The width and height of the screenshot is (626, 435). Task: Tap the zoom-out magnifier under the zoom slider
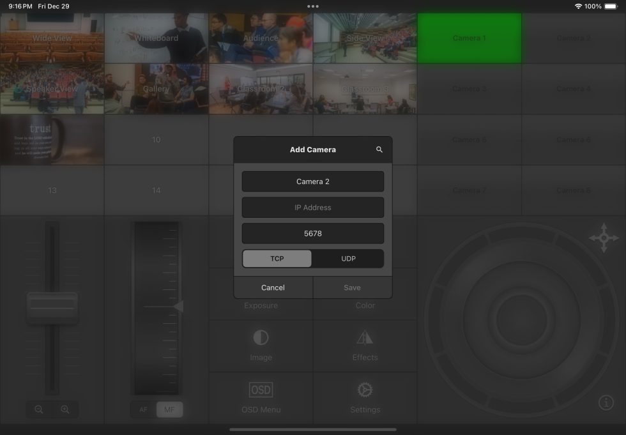tap(38, 409)
